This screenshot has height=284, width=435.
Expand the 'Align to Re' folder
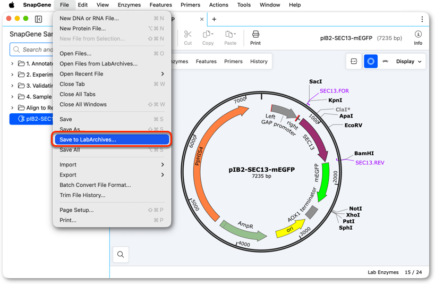pos(12,108)
